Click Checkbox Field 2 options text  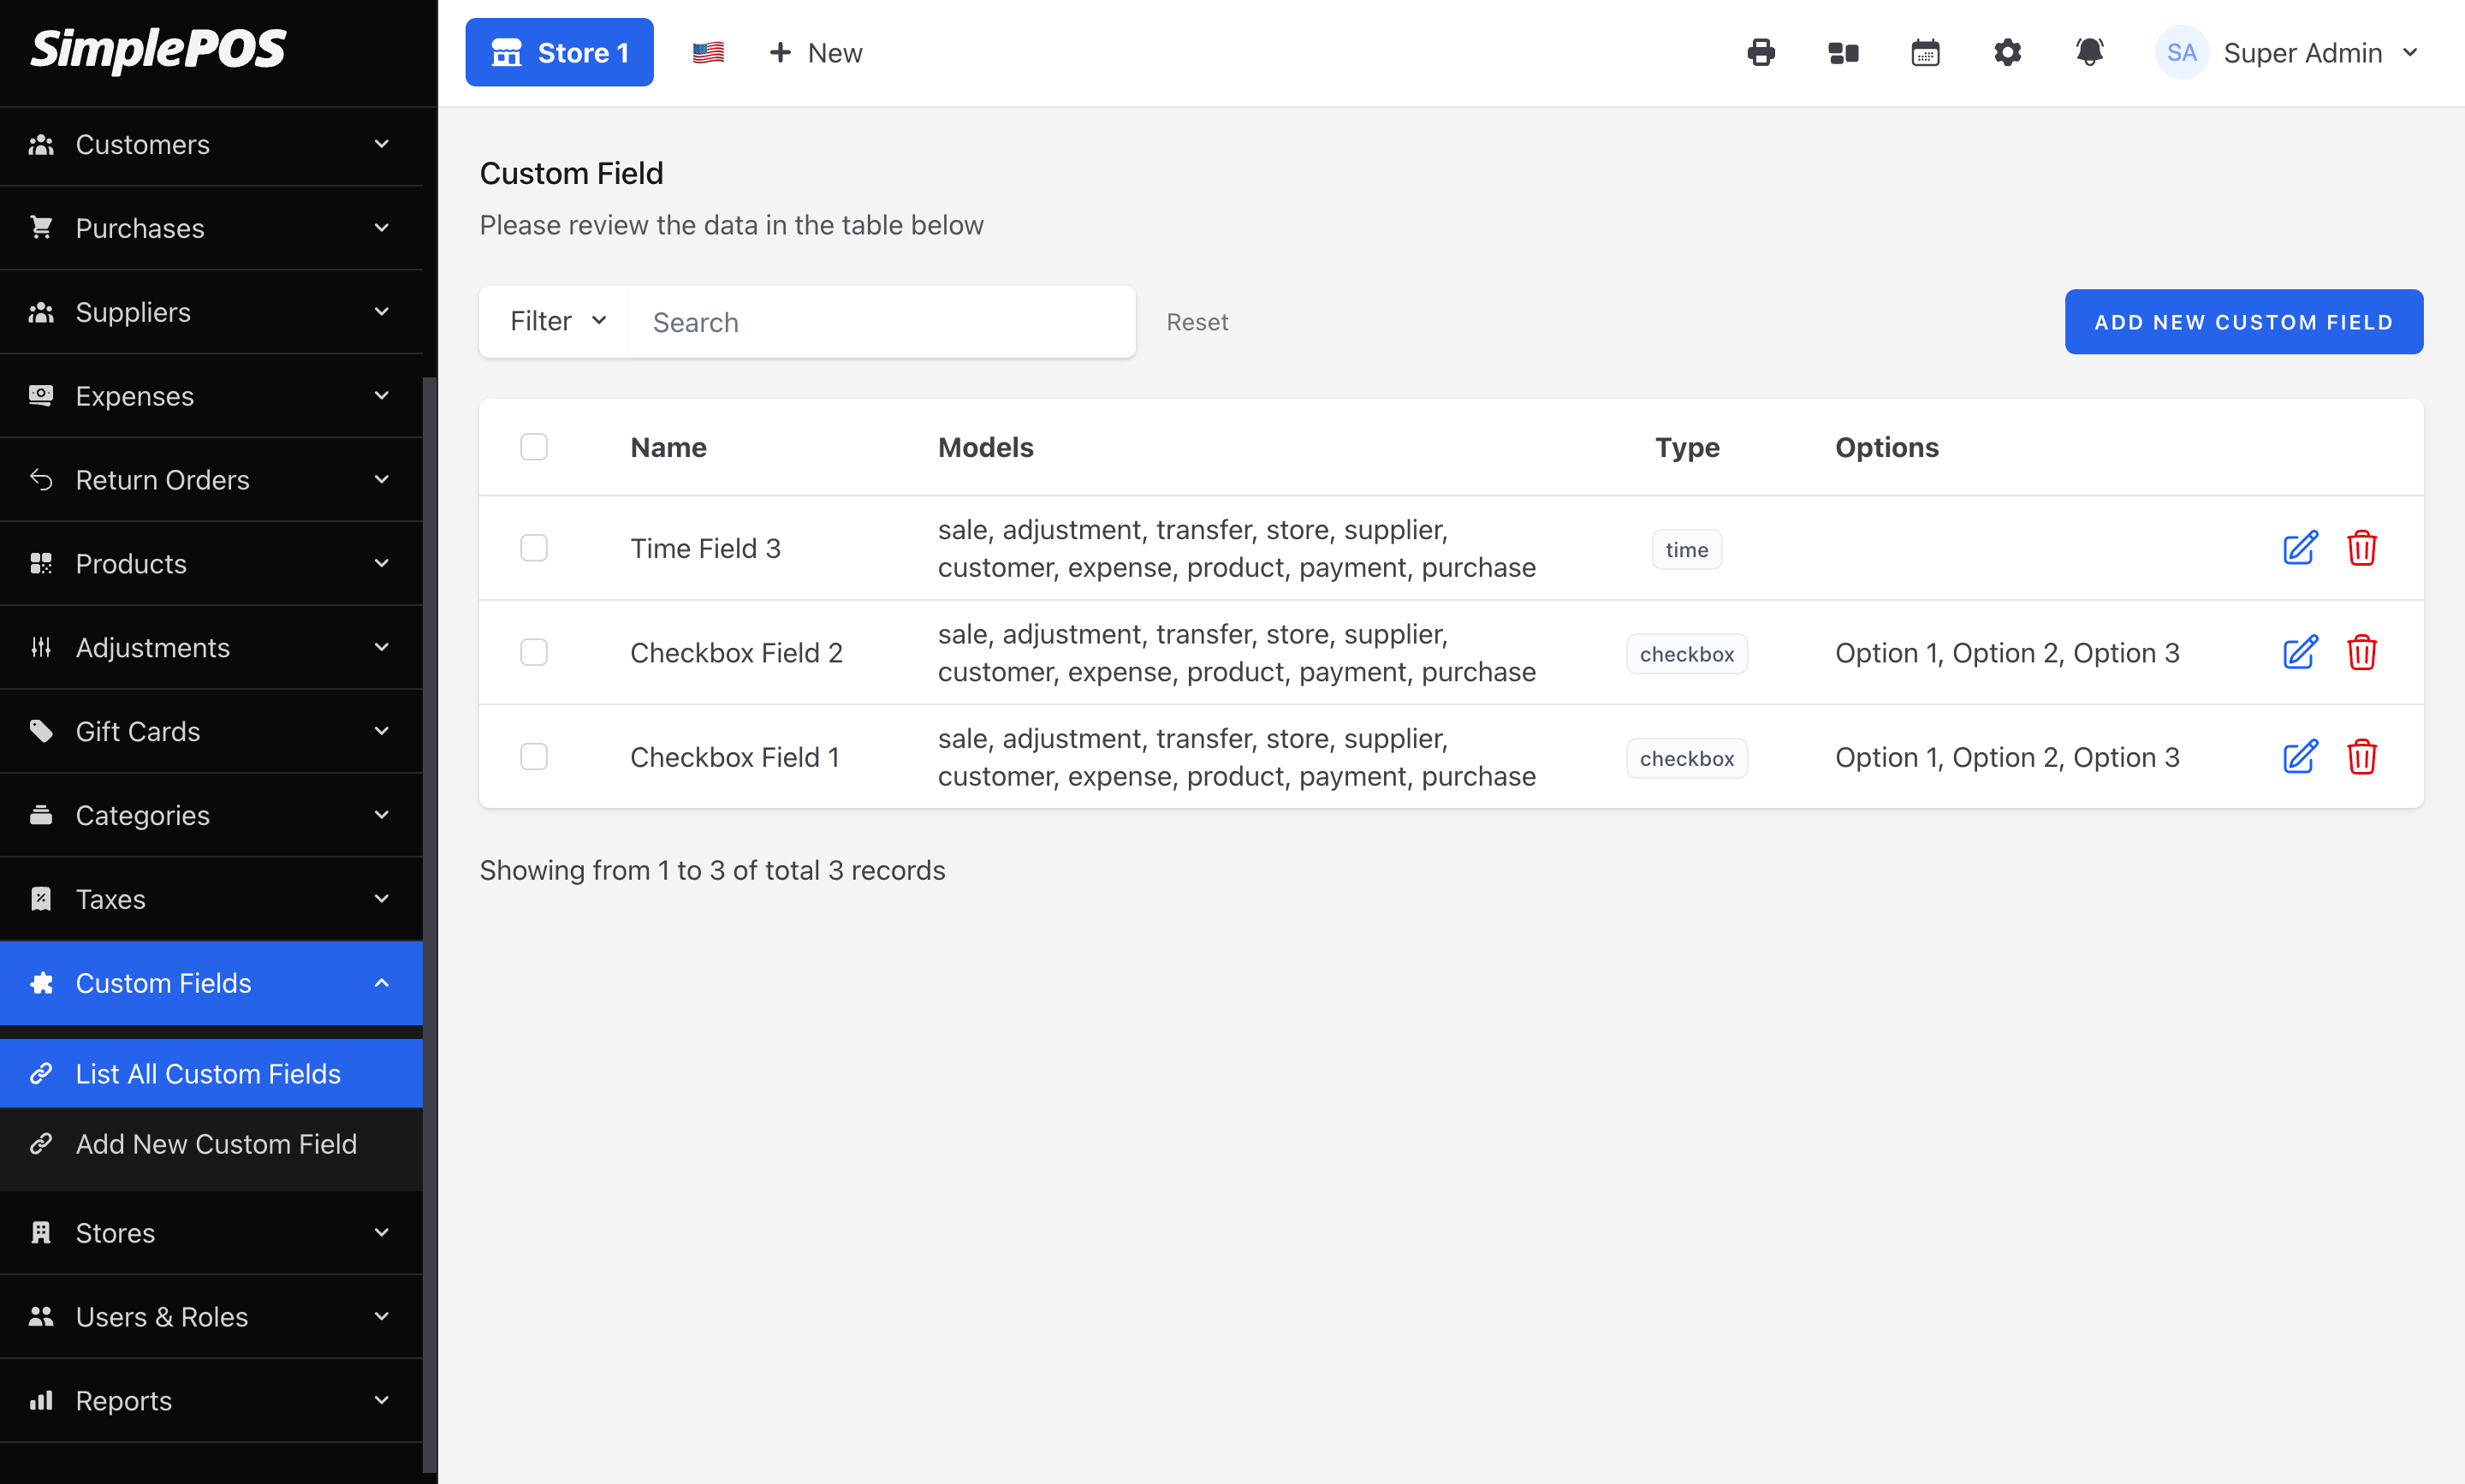pos(2007,652)
